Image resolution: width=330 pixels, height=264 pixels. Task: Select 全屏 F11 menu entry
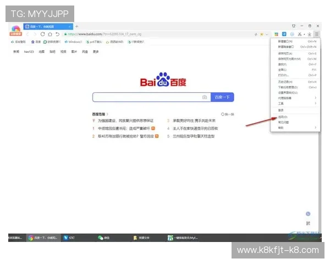pos(296,70)
